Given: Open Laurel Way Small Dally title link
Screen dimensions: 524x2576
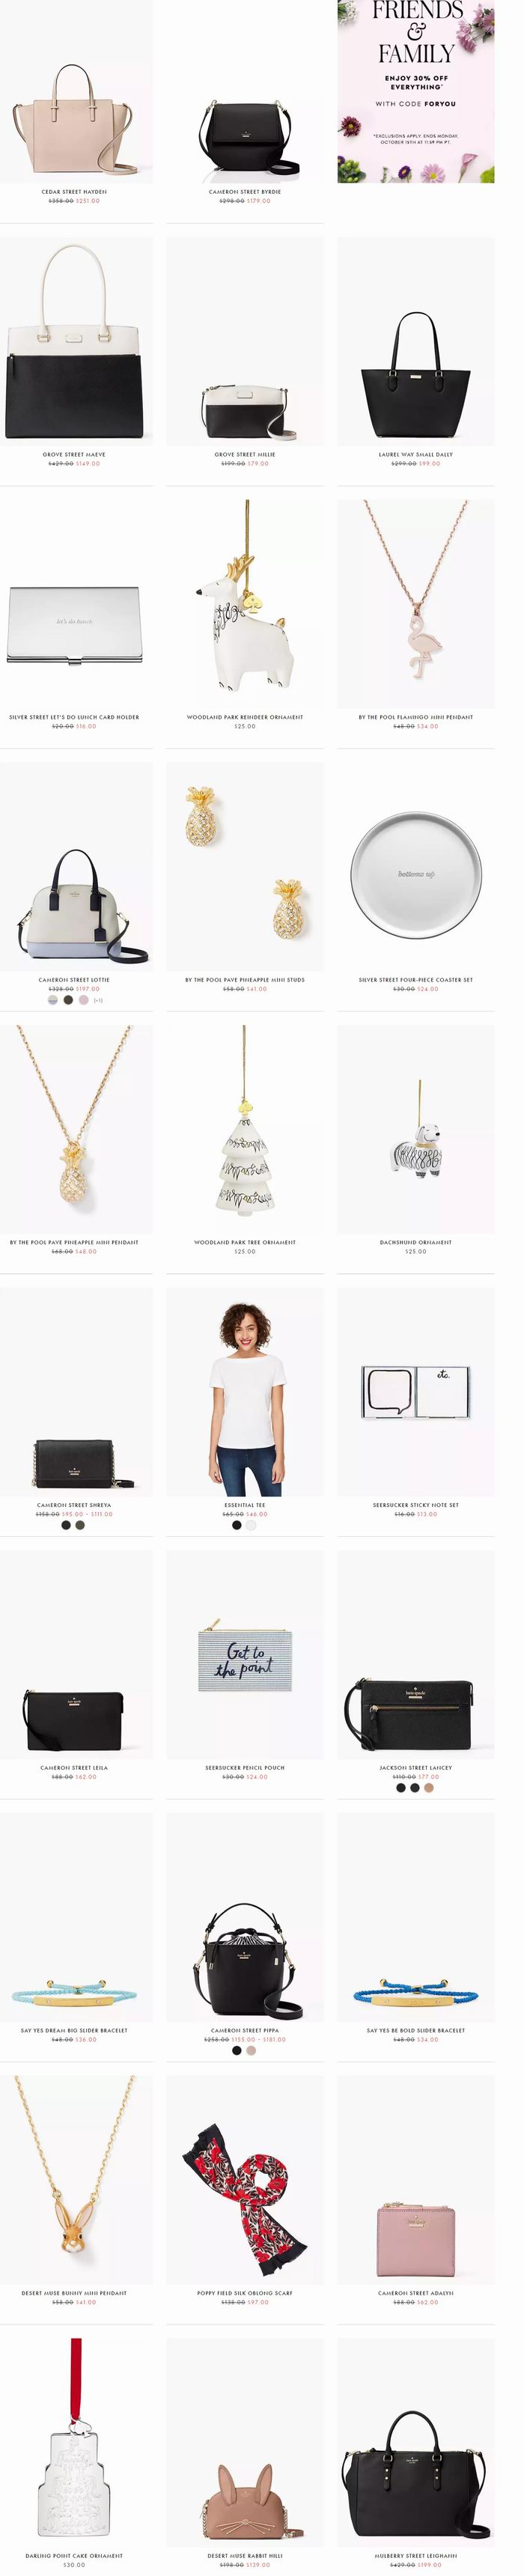Looking at the screenshot, I should [415, 454].
